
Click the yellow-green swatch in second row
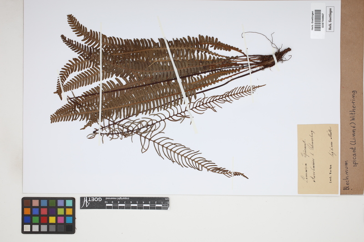[x=61, y=211]
